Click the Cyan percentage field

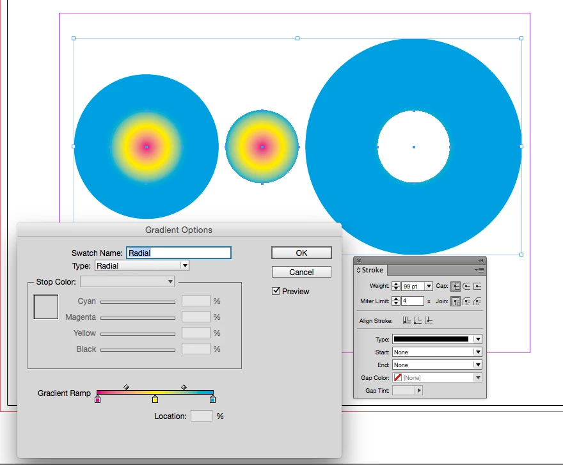coord(196,301)
